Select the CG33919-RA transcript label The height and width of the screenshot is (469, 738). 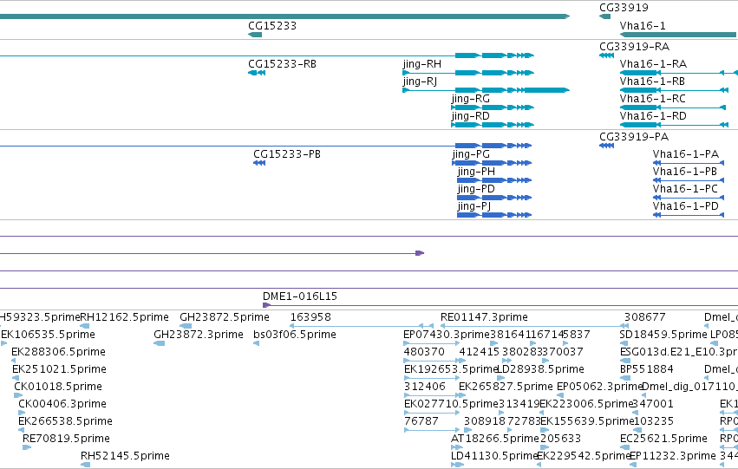[635, 47]
